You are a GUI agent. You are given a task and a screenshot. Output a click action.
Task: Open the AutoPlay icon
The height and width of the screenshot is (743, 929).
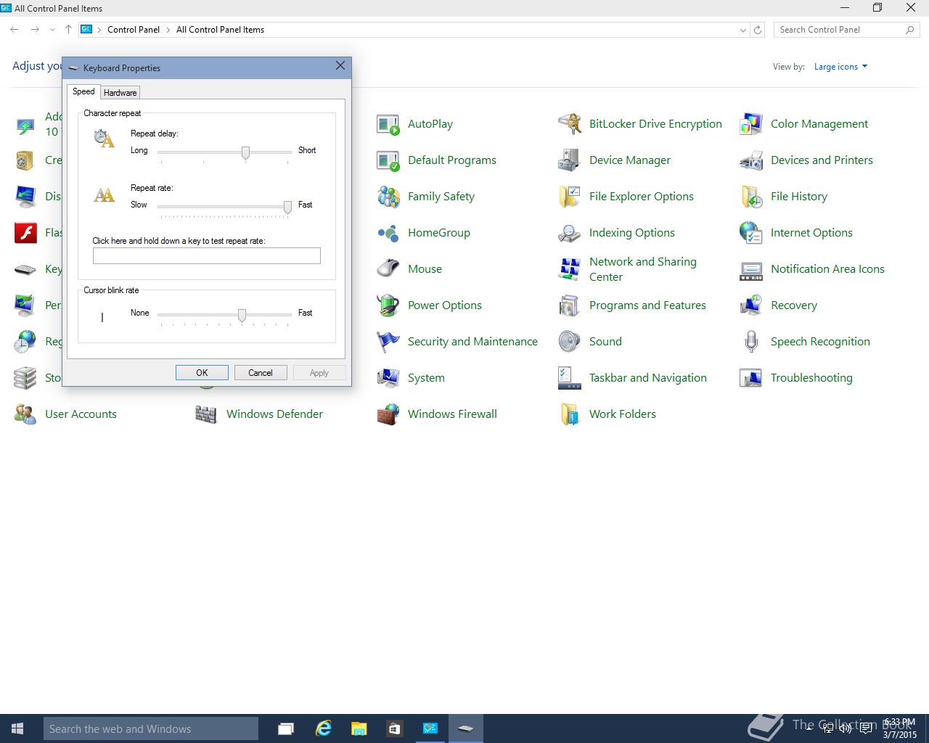pos(388,124)
